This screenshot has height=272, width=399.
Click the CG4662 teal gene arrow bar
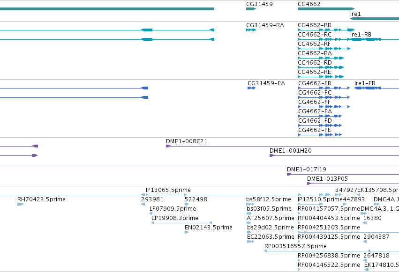point(326,9)
